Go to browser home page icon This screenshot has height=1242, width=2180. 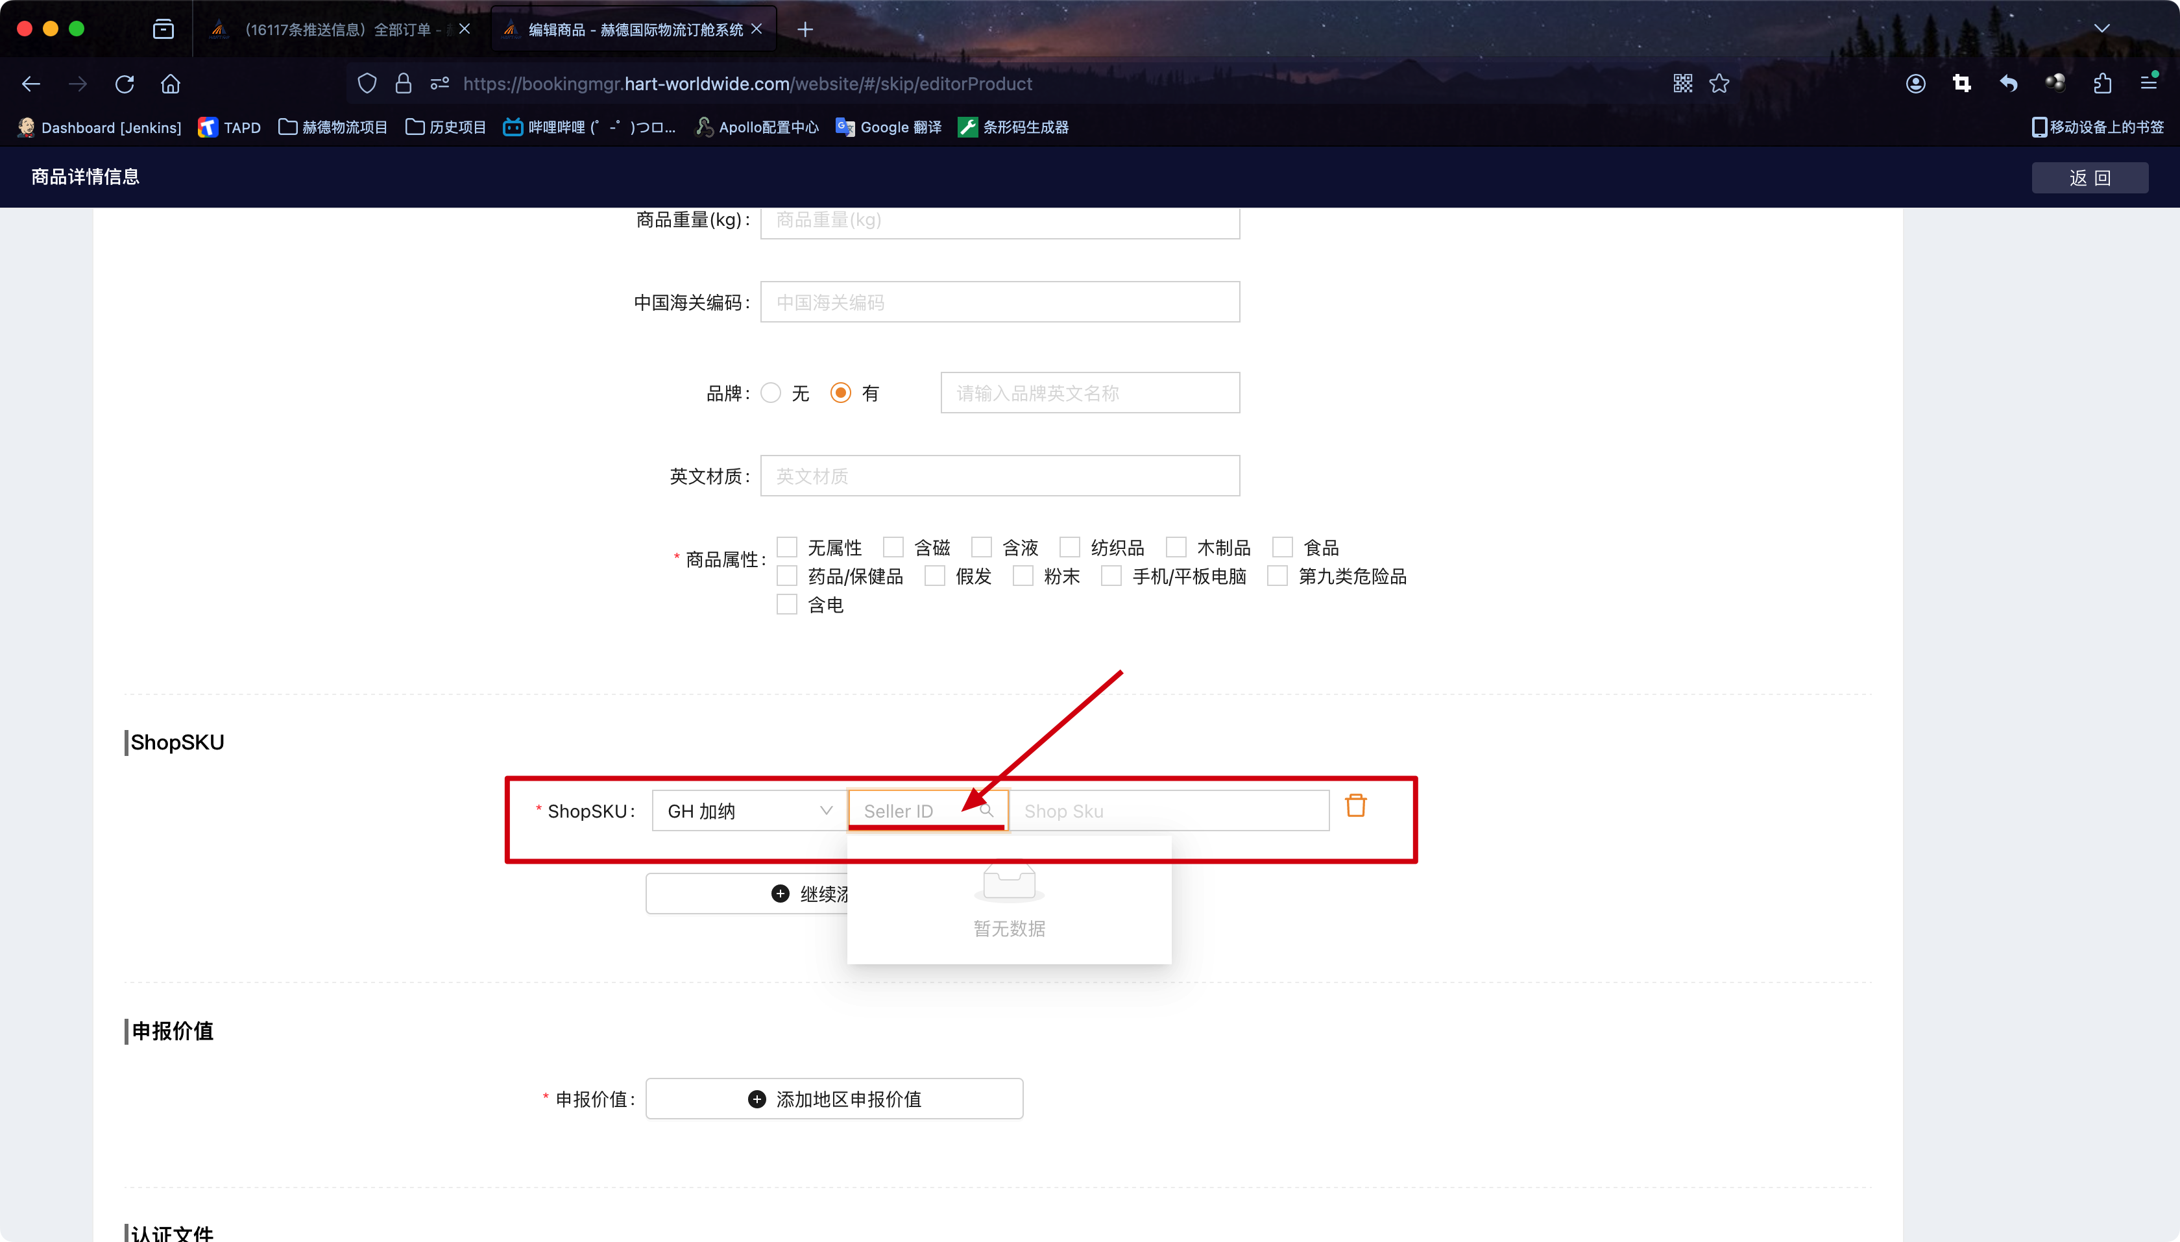171,84
